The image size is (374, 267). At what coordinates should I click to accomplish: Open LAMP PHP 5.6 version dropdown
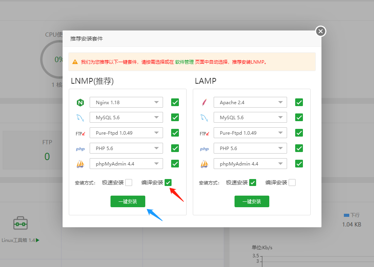(x=250, y=149)
